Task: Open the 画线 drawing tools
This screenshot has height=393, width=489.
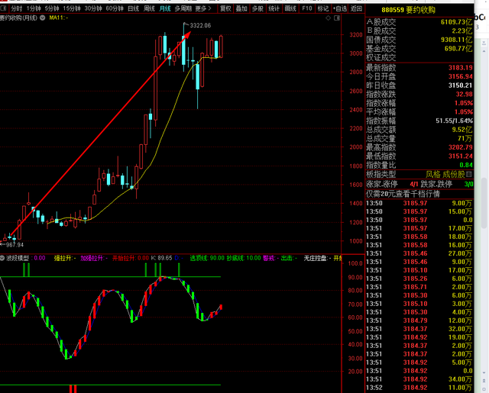Action: (290, 8)
